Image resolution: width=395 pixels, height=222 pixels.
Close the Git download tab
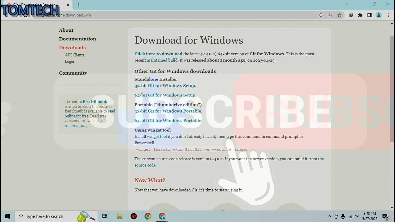(68, 5)
